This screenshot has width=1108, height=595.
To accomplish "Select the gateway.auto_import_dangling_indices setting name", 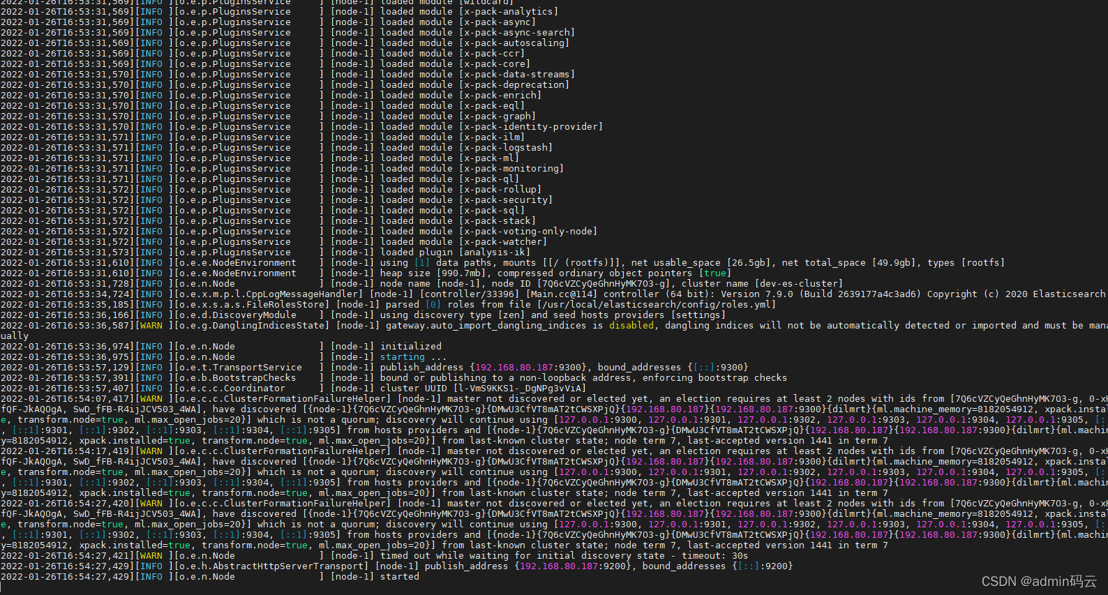I will pos(486,326).
